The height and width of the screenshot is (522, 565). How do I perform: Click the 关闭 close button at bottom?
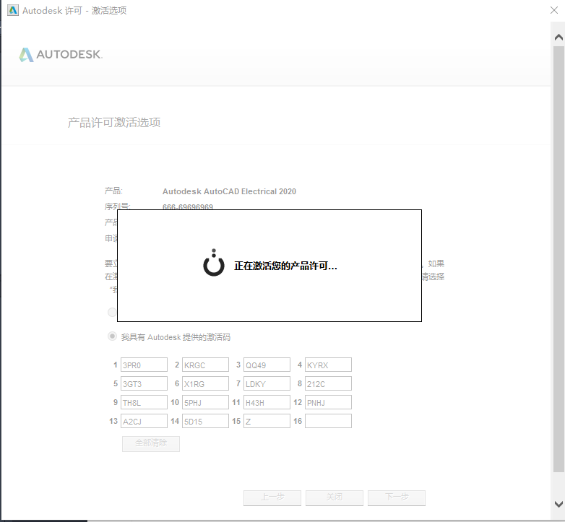[335, 498]
